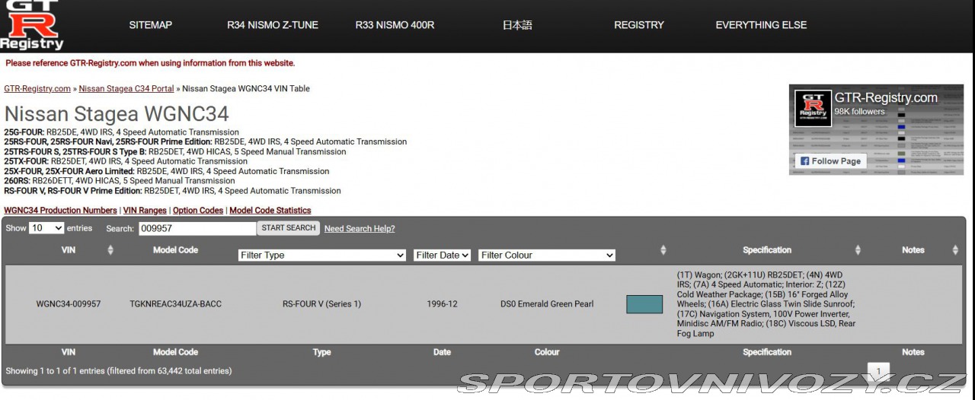Open WGNC34 Production Numbers link
Viewport: 975px width, 400px height.
60,211
